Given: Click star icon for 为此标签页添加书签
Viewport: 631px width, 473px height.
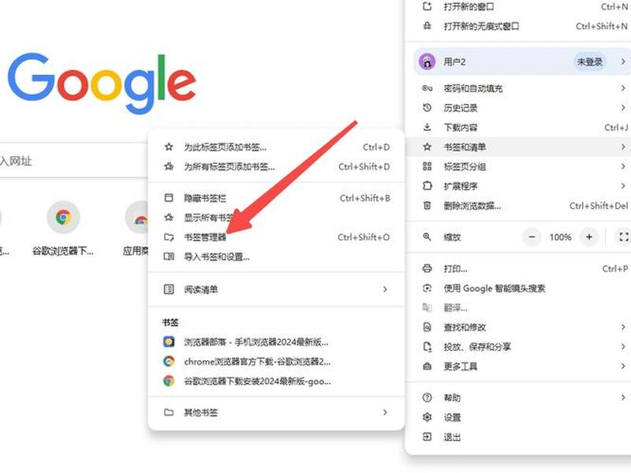Looking at the screenshot, I should click(x=169, y=147).
